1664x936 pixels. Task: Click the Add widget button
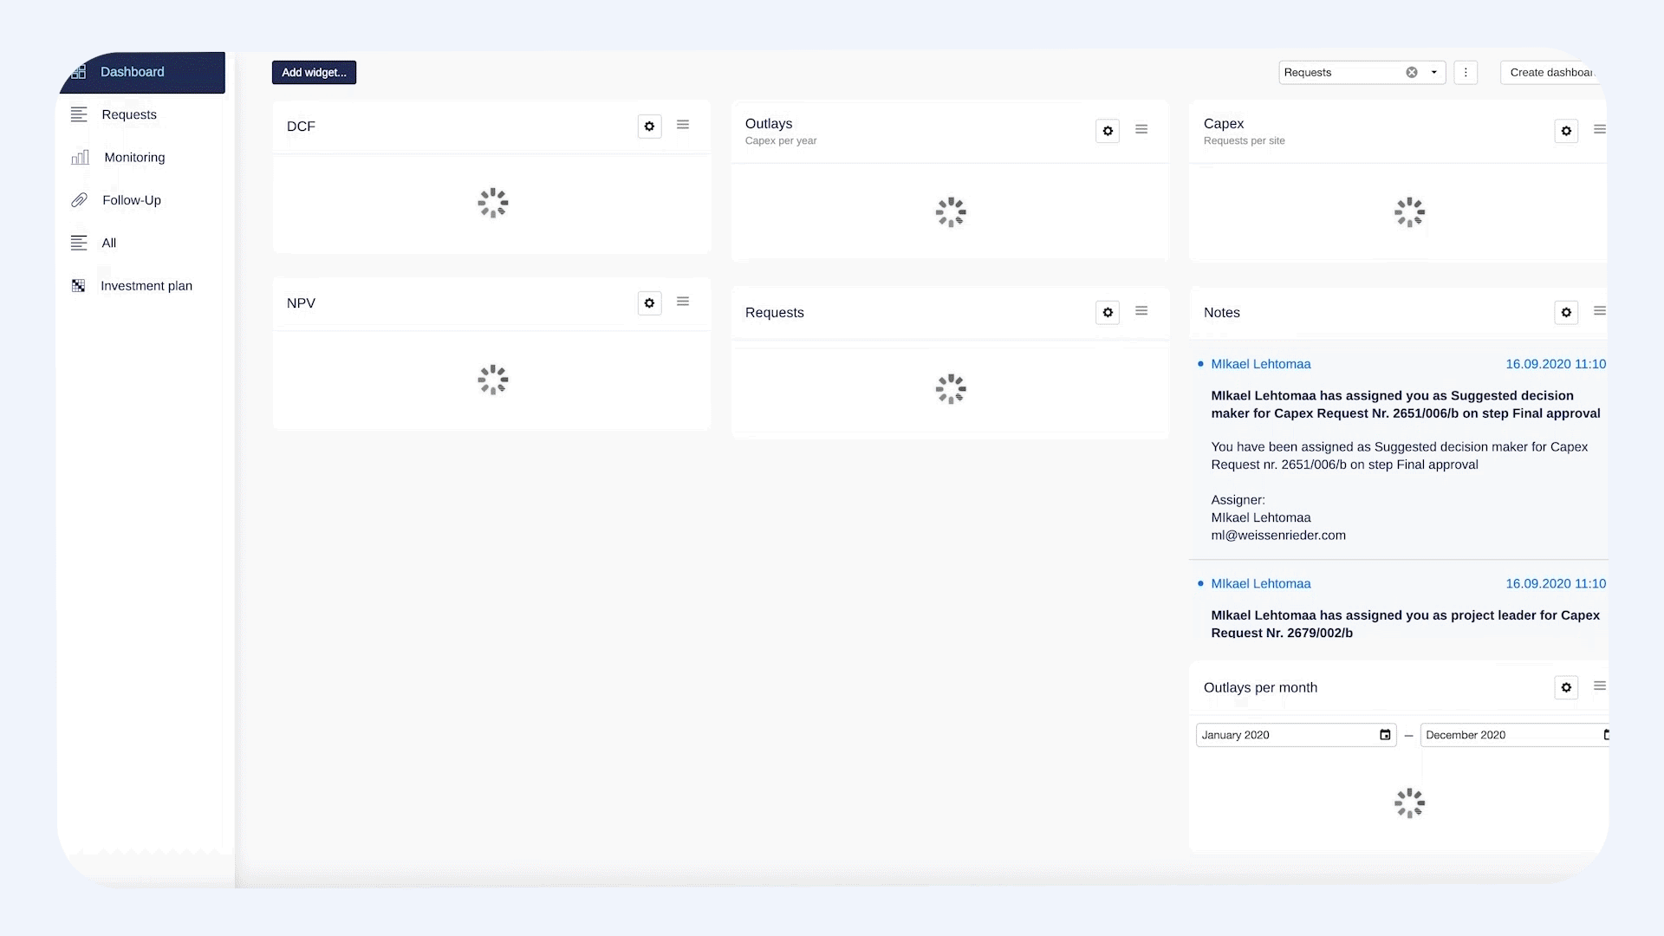click(x=314, y=73)
